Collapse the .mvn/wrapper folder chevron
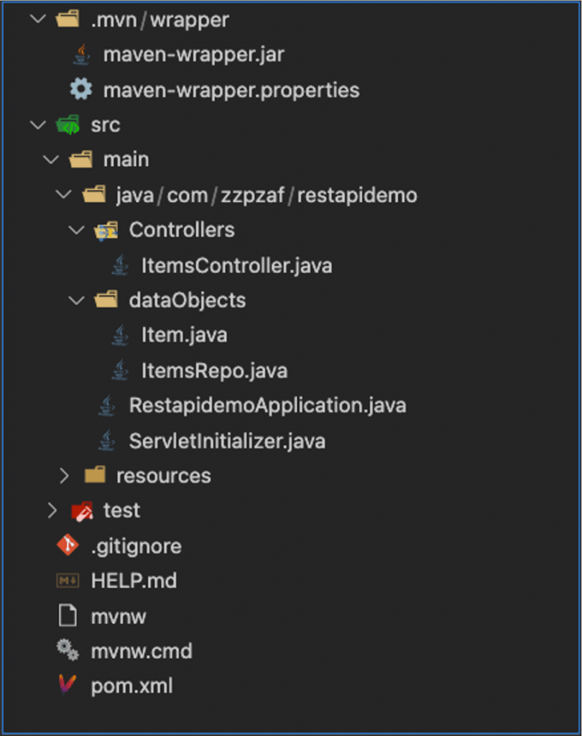This screenshot has width=582, height=736. tap(37, 19)
